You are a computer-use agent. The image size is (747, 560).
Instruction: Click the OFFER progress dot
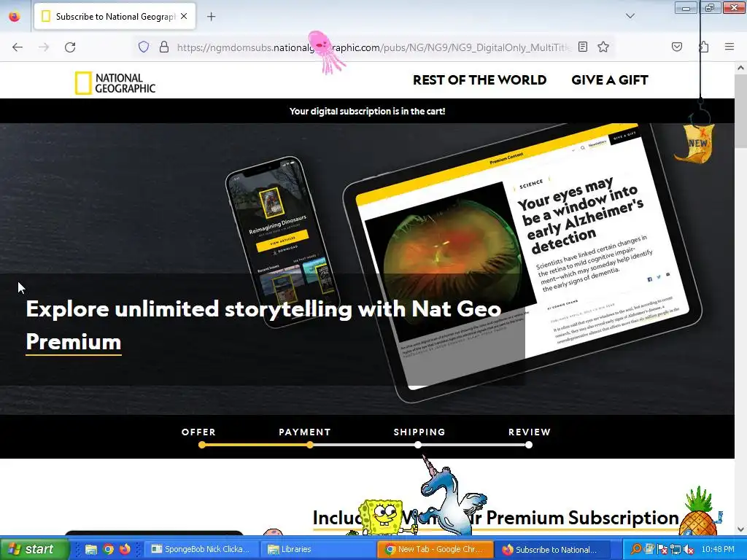click(x=202, y=445)
